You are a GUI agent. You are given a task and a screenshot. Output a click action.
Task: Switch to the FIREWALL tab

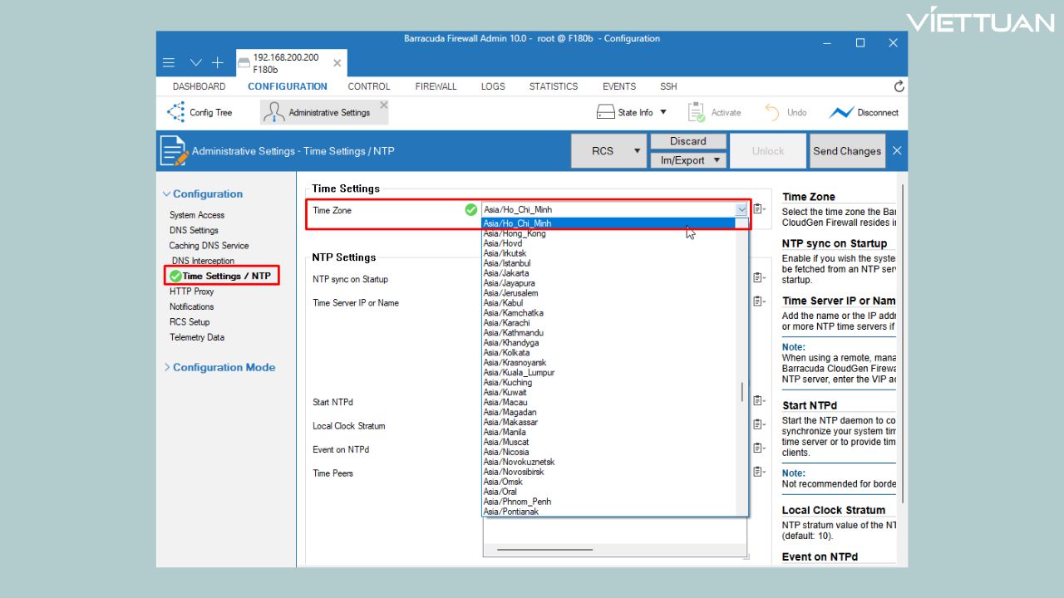point(436,86)
